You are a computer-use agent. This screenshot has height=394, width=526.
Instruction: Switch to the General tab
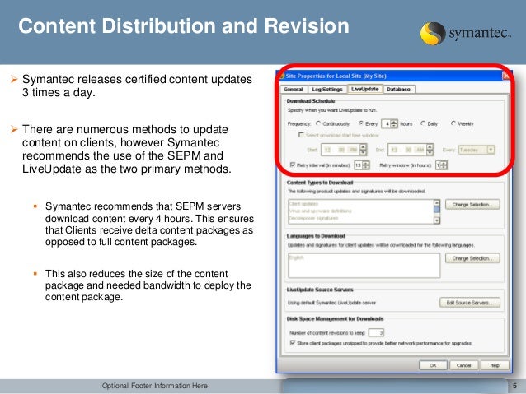294,90
